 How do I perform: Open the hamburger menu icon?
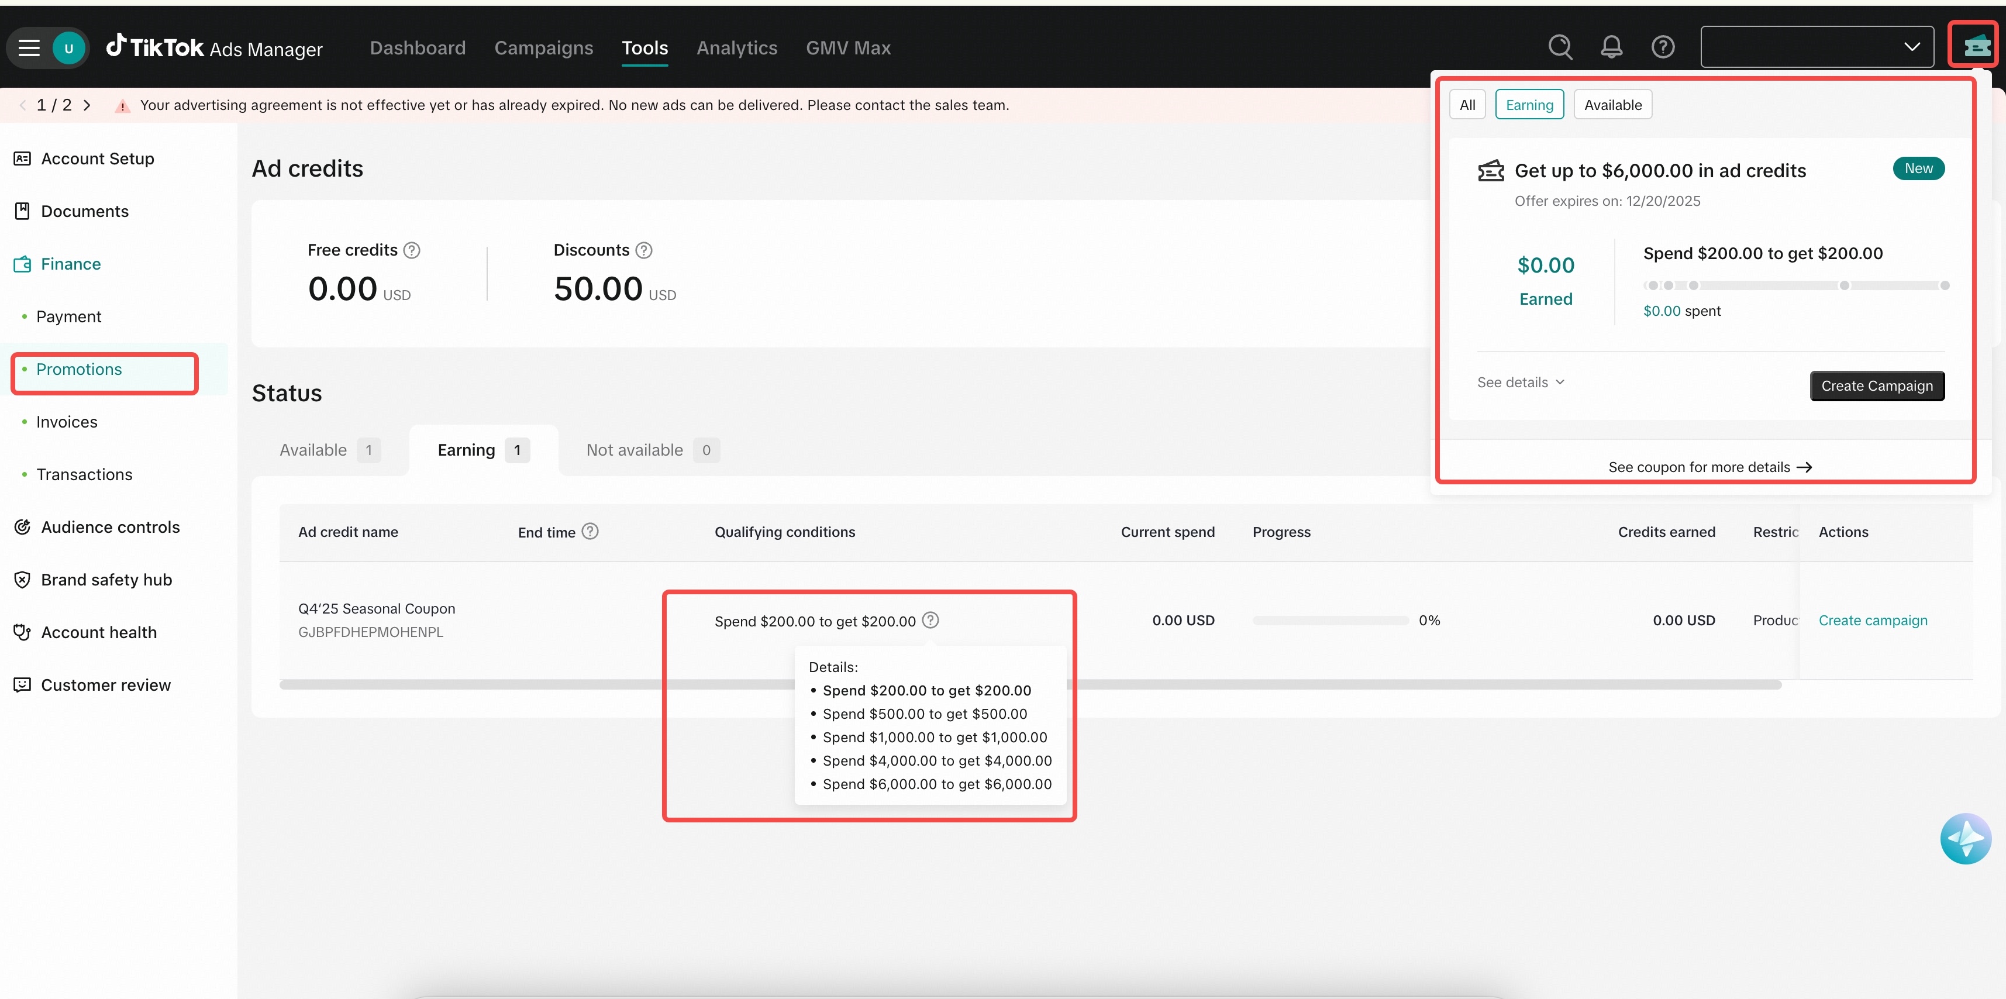click(x=29, y=49)
